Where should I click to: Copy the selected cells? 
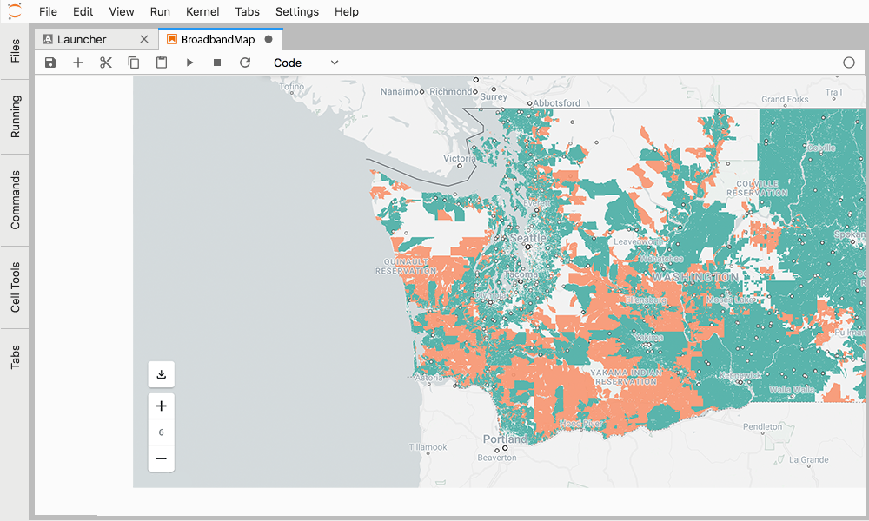coord(134,63)
